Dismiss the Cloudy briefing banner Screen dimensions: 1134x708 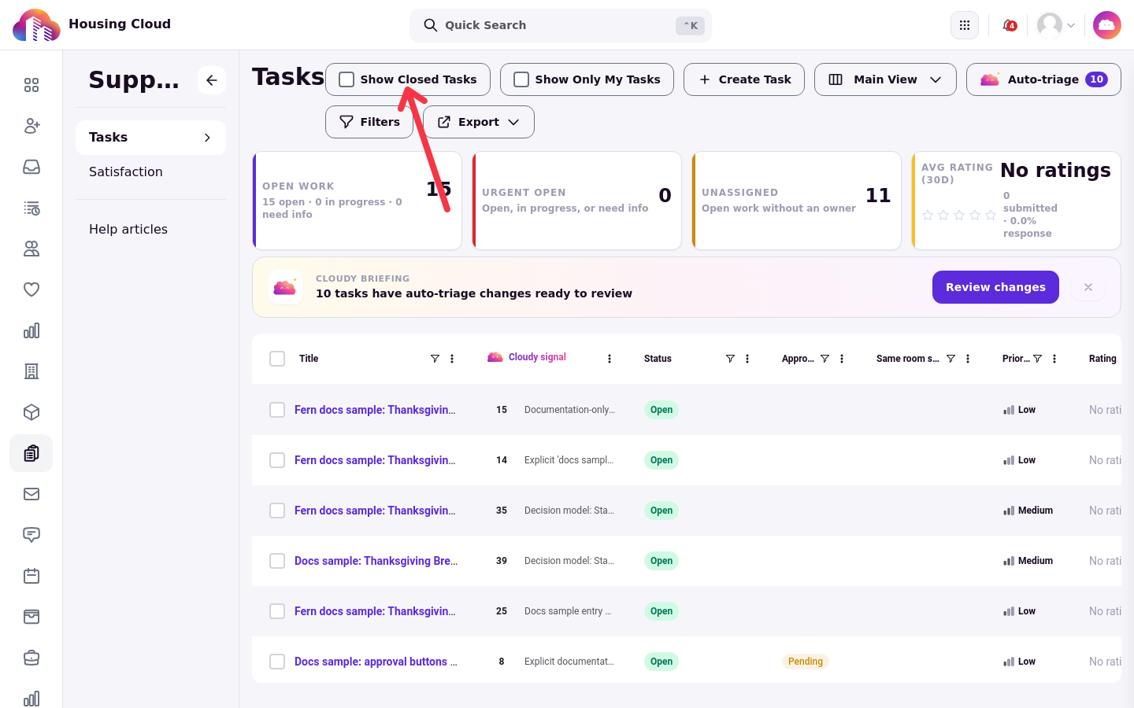[x=1088, y=287]
